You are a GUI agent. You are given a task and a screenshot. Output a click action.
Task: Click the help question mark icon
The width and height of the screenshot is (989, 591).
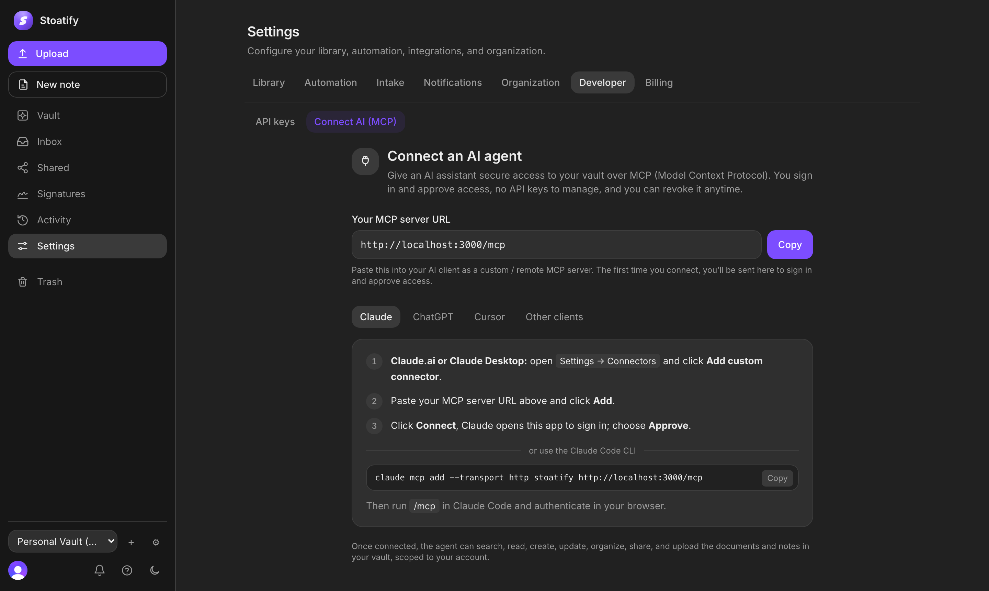point(127,570)
